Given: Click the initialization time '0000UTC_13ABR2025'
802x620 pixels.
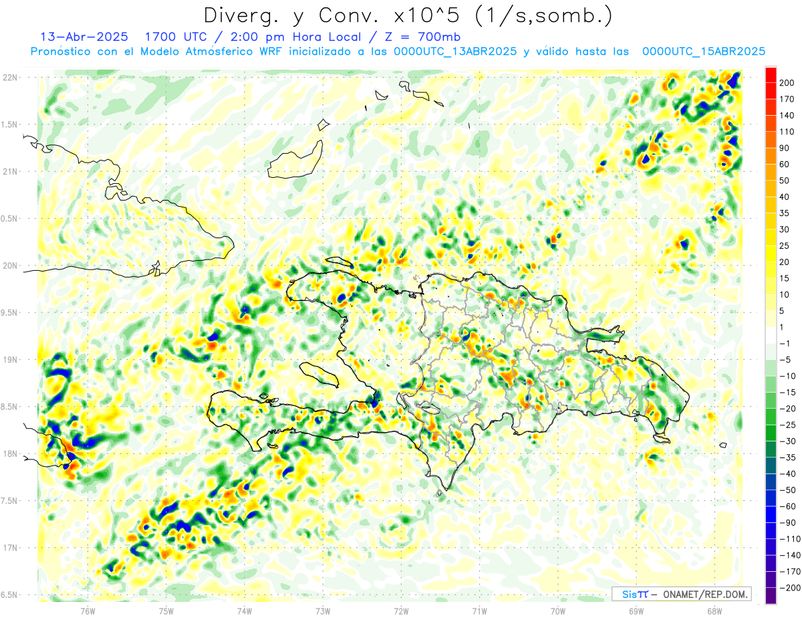Looking at the screenshot, I should 455,51.
